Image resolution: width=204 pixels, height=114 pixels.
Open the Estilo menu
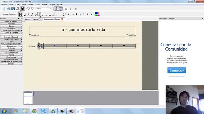tap(38, 5)
